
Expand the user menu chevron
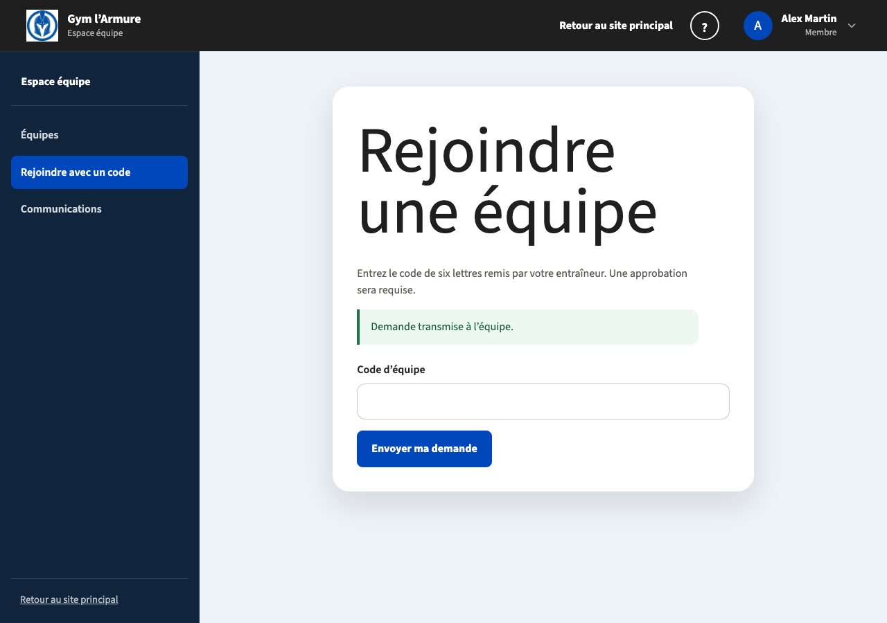852,26
